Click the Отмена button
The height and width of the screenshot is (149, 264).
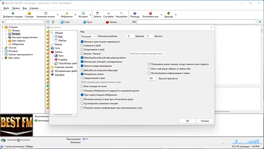pos(205,121)
